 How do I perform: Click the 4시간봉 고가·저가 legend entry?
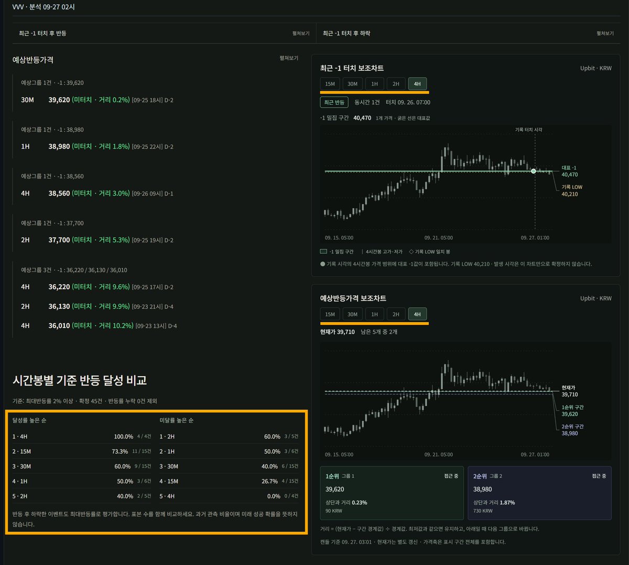click(382, 252)
